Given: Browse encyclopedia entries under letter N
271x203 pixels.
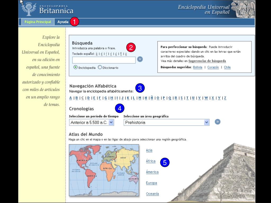Looking at the screenshot, I should pyautogui.click(x=146, y=98).
